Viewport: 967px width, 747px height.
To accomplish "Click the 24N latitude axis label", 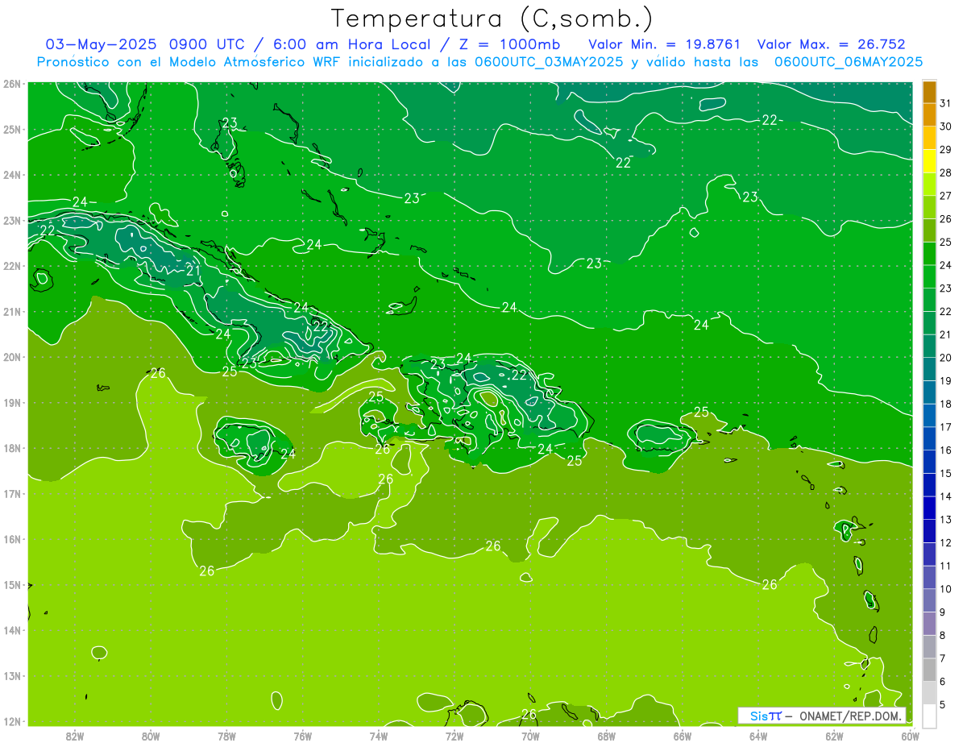I will pos(11,175).
